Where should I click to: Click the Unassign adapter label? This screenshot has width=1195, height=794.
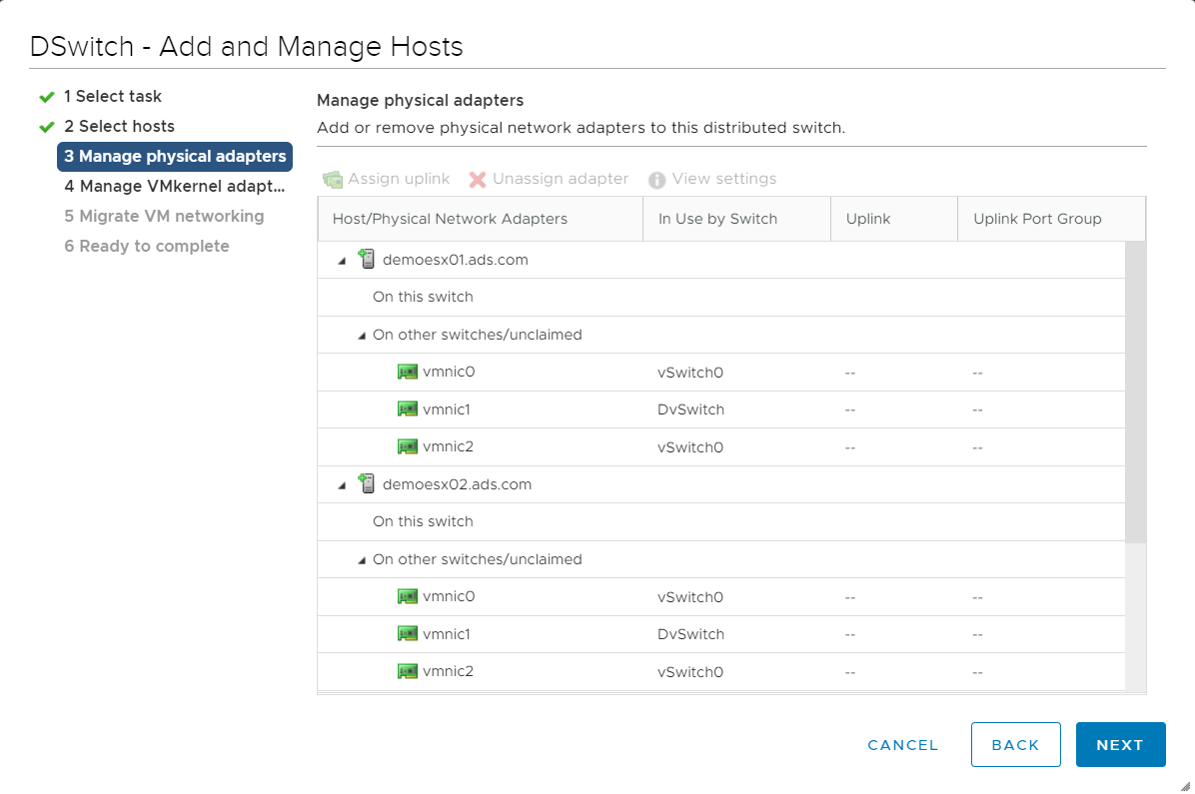(561, 179)
